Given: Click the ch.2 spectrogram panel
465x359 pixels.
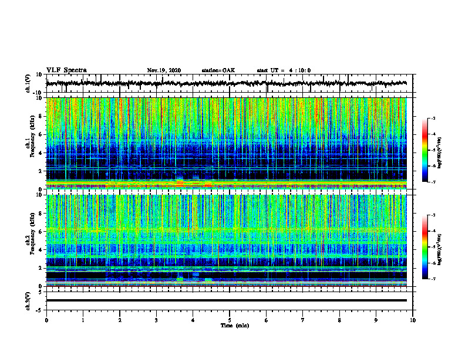Looking at the screenshot, I should (226, 241).
